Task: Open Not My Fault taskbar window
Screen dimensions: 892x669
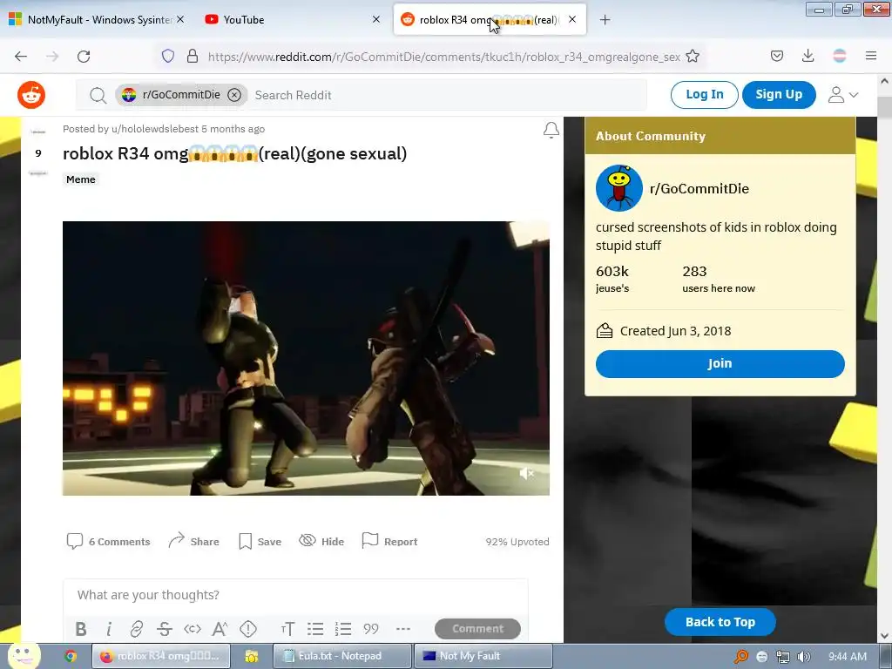Action: coord(483,656)
